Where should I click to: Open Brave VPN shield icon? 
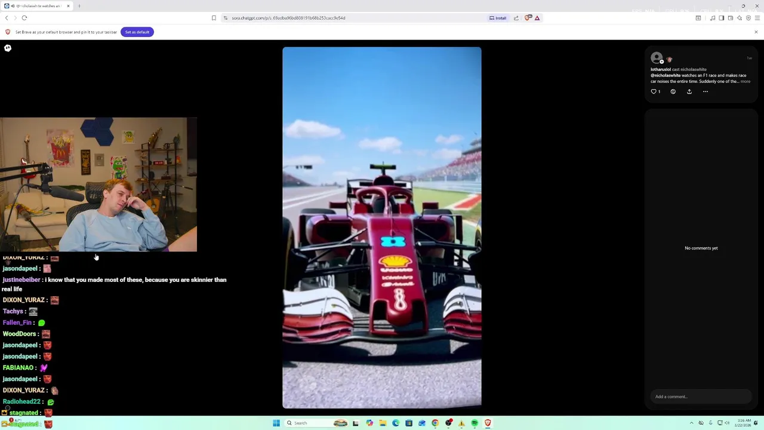coord(748,18)
